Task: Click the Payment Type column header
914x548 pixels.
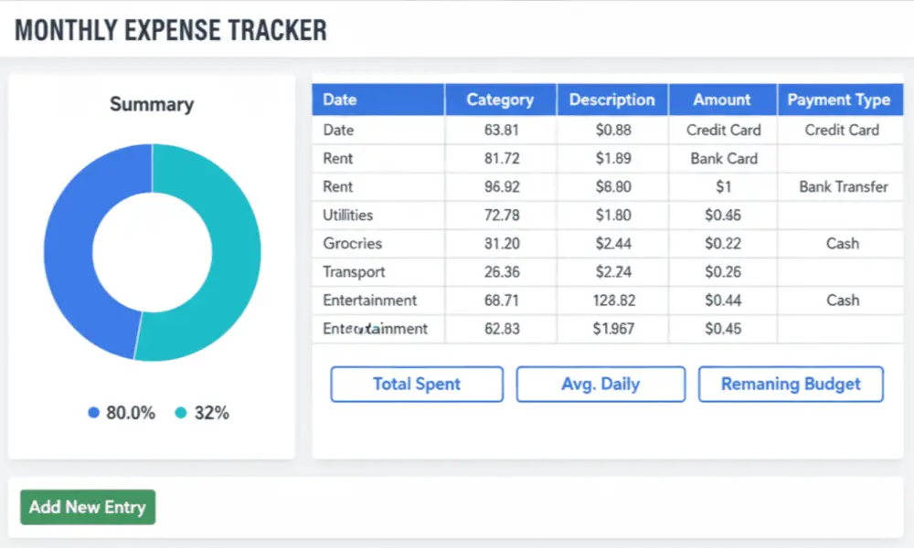Action: [x=839, y=100]
